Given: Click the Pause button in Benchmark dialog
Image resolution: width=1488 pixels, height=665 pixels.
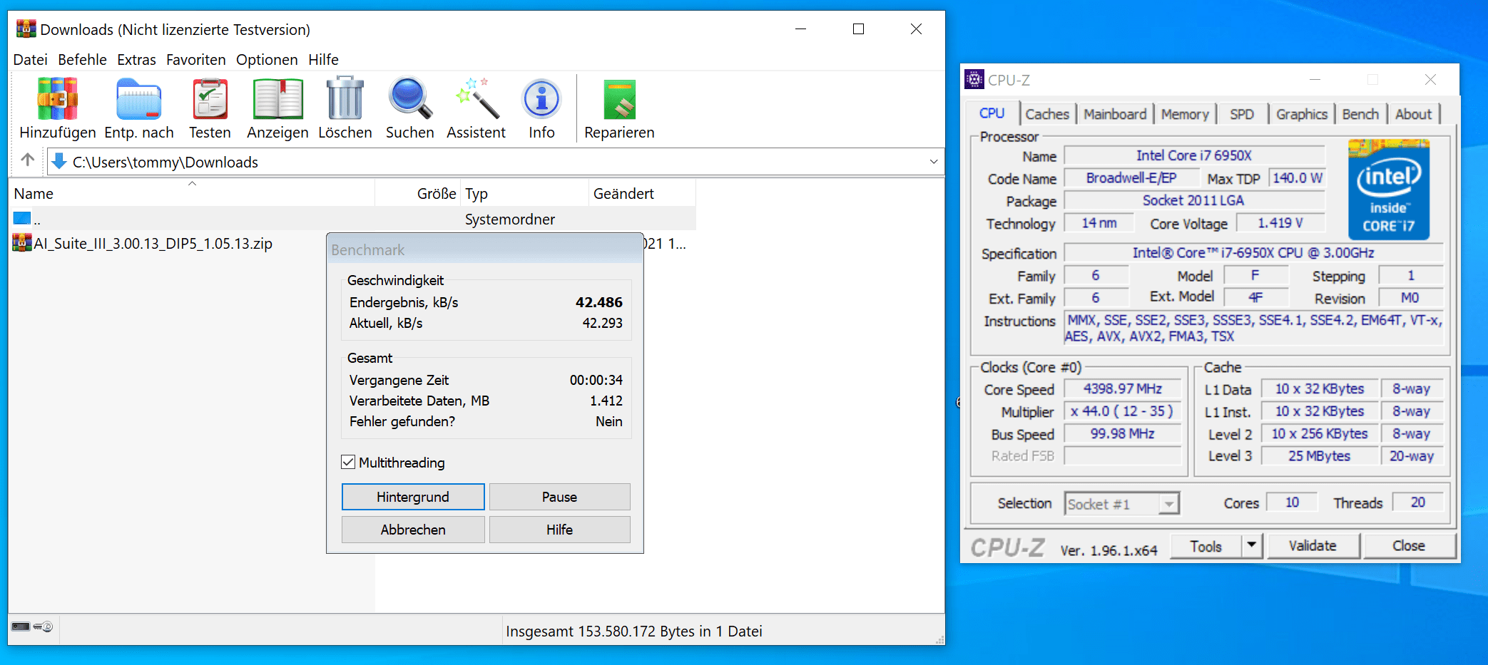Looking at the screenshot, I should 559,497.
